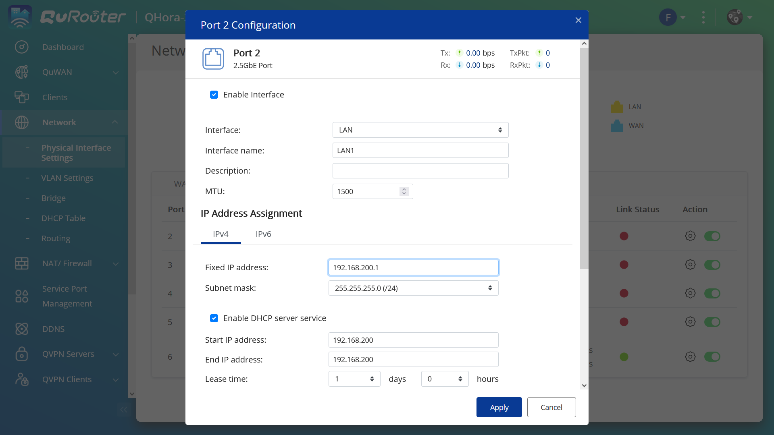The image size is (774, 435).
Task: Open the NAT/Firewall section icon
Action: point(21,263)
